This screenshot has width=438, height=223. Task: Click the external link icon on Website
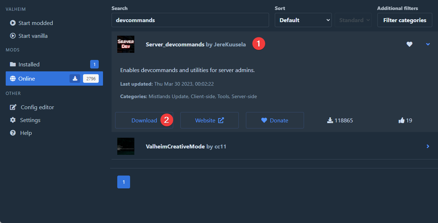pyautogui.click(x=221, y=120)
